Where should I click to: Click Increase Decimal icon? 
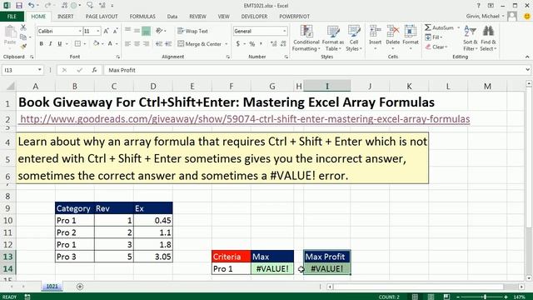(274, 43)
